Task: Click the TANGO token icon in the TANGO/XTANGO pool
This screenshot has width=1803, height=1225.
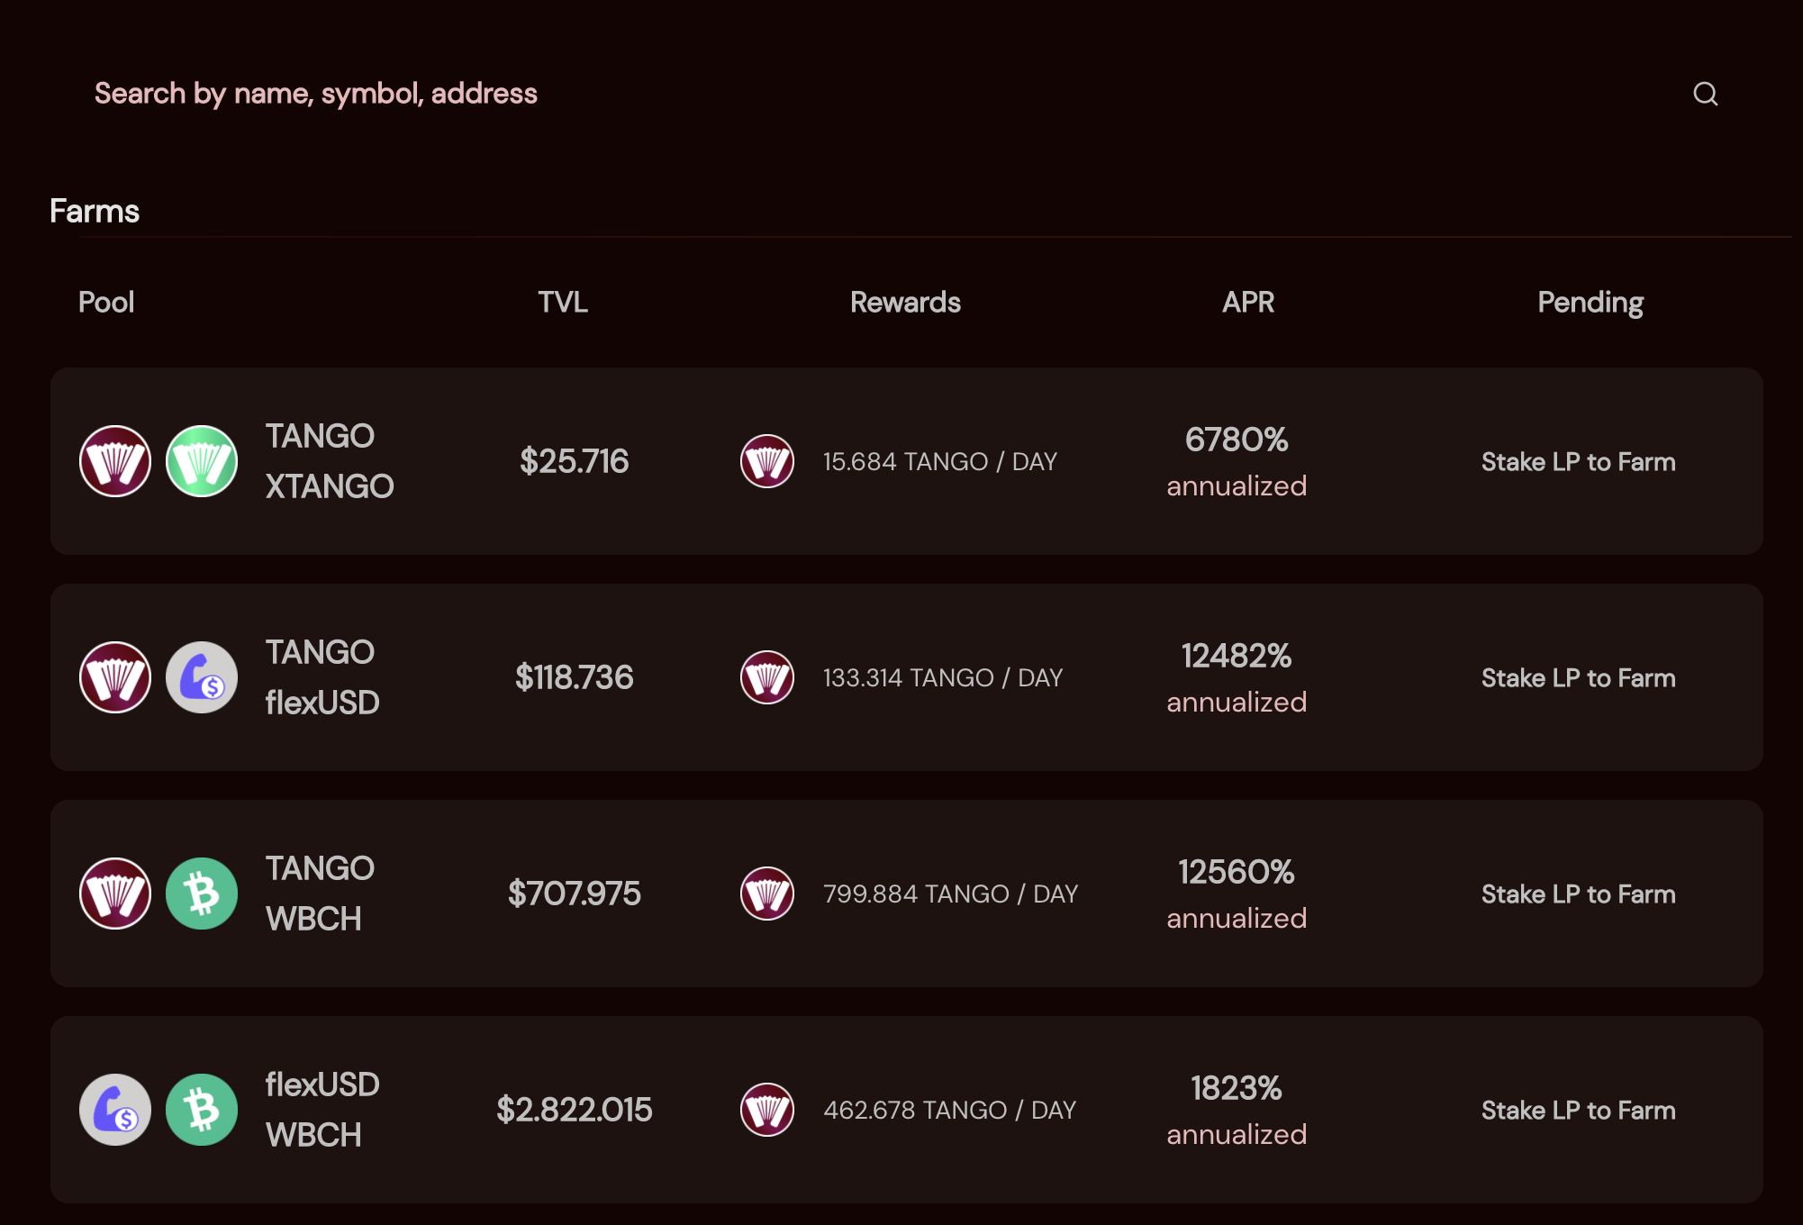Action: pos(115,461)
